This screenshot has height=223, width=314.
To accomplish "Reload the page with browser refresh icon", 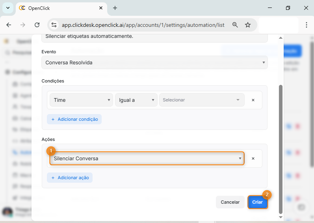I will pos(37,25).
